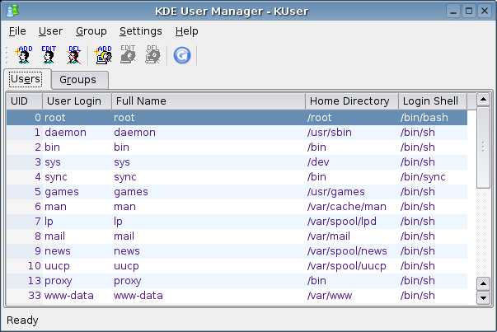497x332 pixels.
Task: Sort the list by UID column header
Action: tap(19, 101)
